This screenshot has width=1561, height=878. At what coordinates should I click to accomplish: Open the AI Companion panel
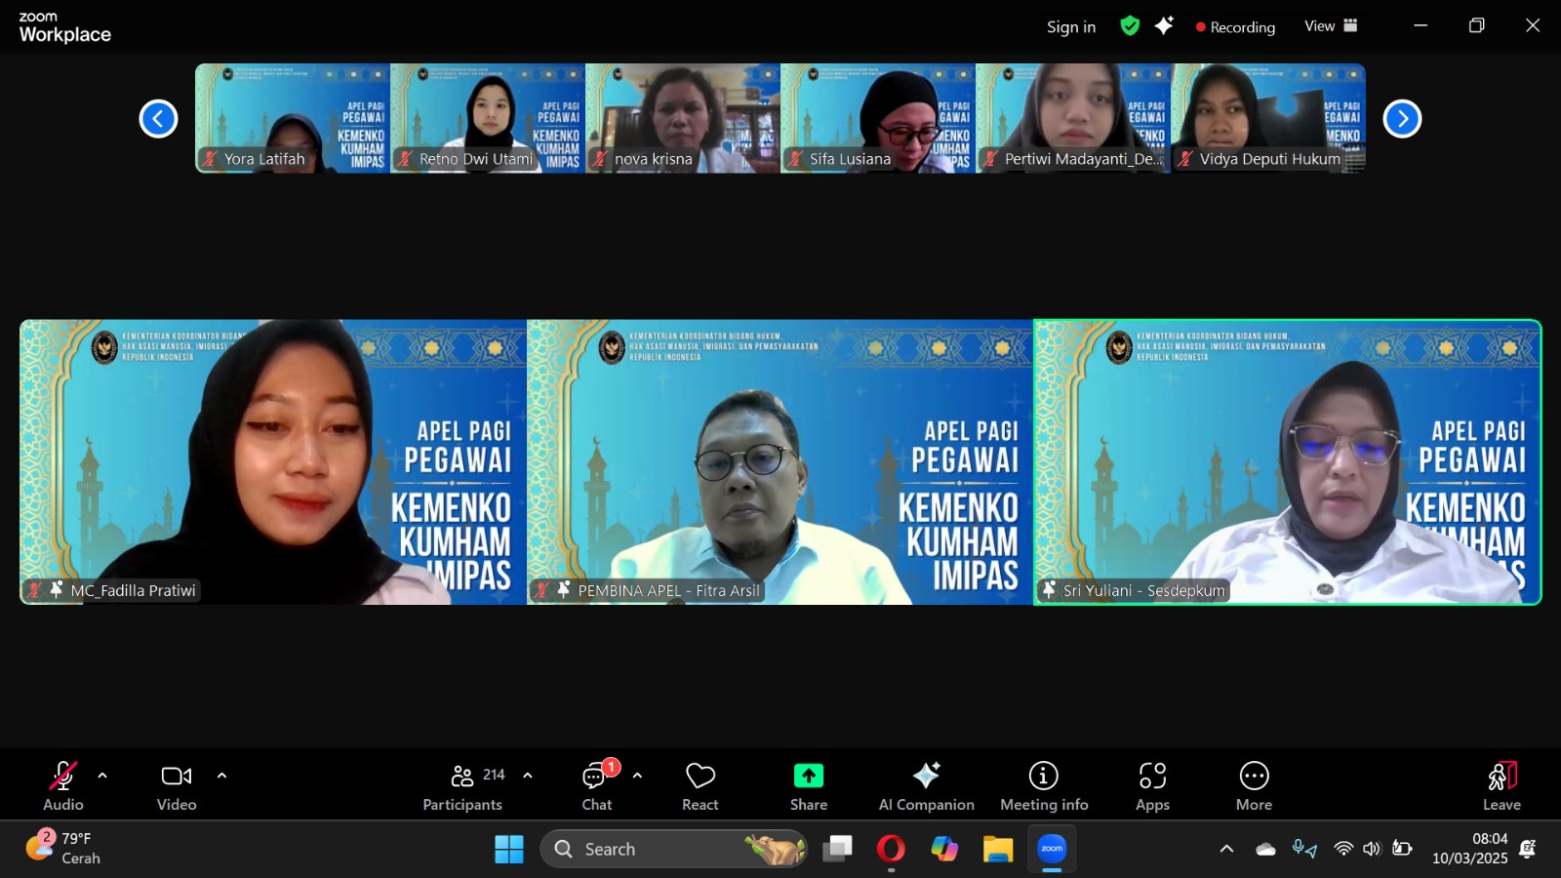click(x=926, y=786)
